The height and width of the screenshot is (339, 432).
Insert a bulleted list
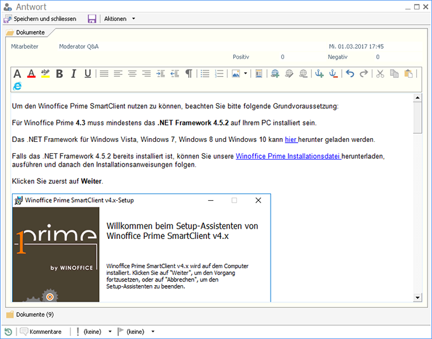(205, 74)
